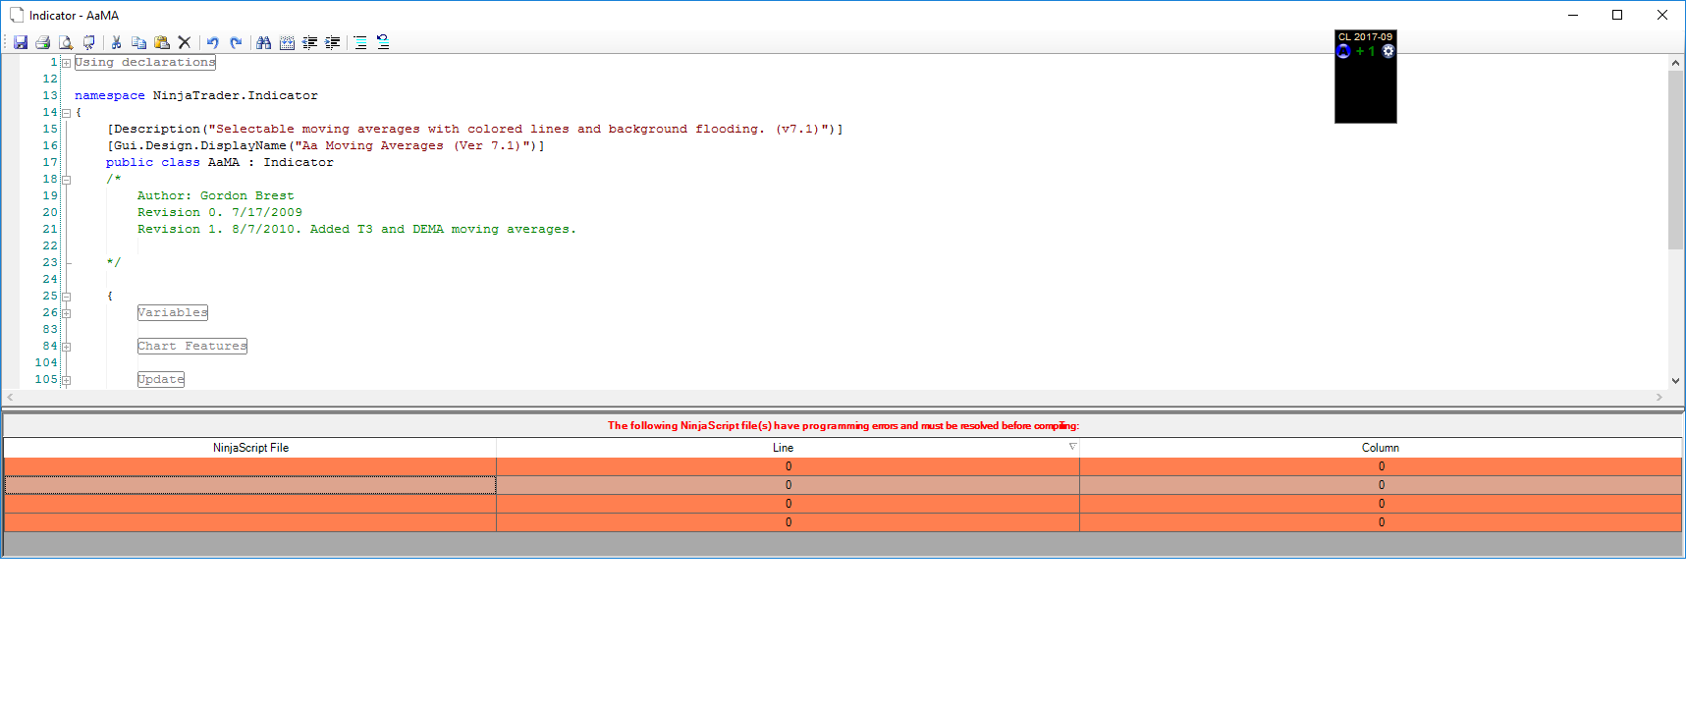The image size is (1686, 707).
Task: Click the toolbar icon left of Cut
Action: point(89,42)
